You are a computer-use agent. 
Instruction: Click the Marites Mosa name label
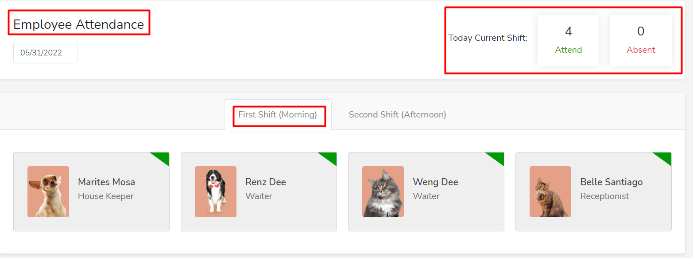click(106, 182)
